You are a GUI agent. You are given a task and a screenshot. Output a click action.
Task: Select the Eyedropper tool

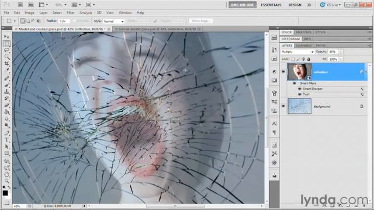pyautogui.click(x=6, y=70)
